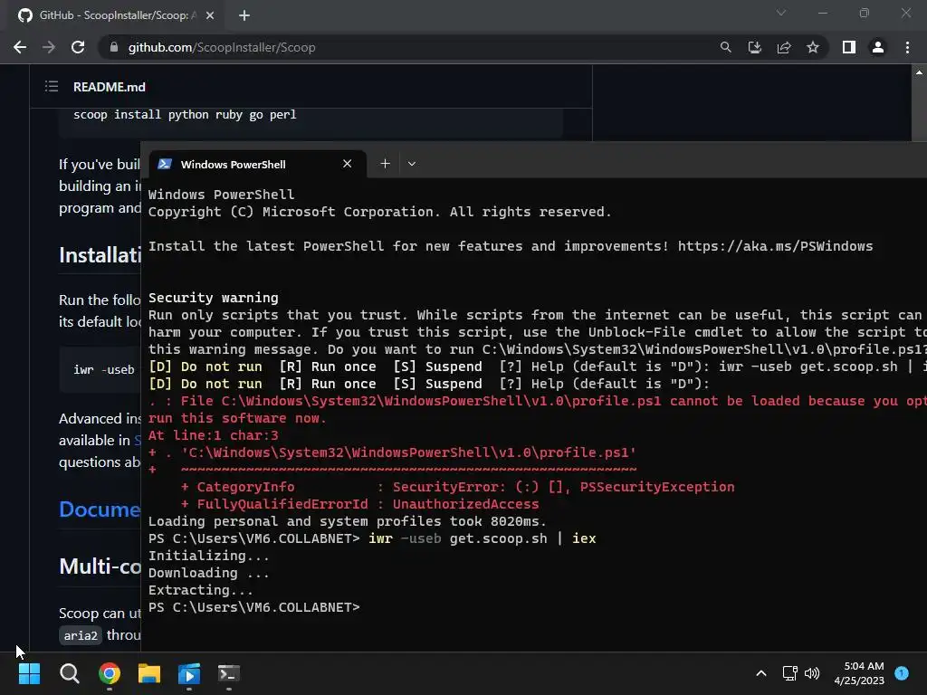Open volume control tray icon
The width and height of the screenshot is (927, 695).
812,673
